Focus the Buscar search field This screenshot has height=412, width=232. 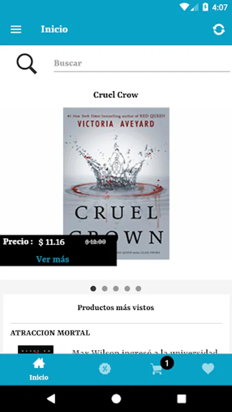[x=142, y=63]
